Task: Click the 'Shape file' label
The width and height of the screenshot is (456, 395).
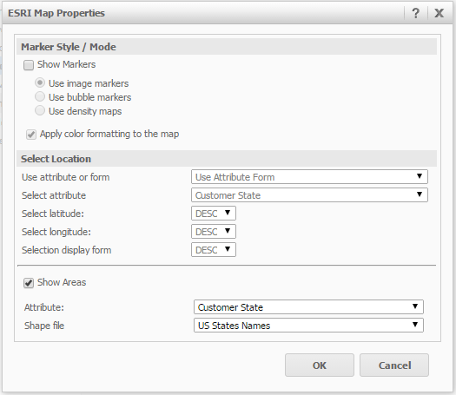Action: (x=44, y=326)
